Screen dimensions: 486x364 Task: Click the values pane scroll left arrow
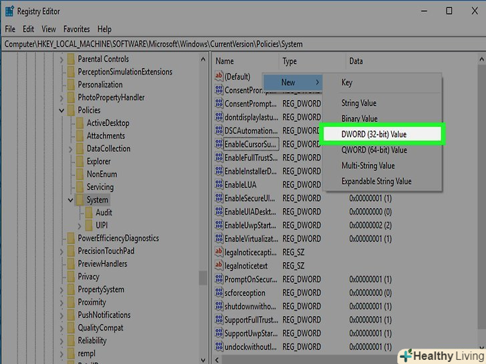pos(217,360)
